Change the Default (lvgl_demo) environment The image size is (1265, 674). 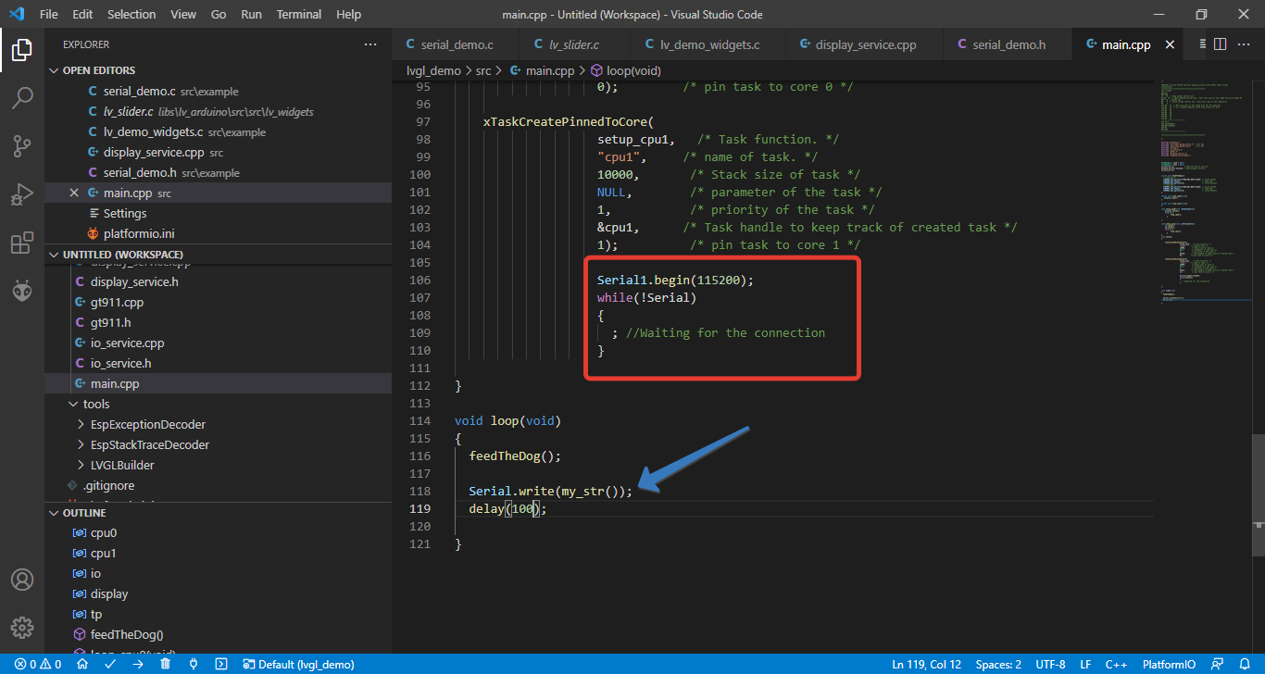click(298, 664)
